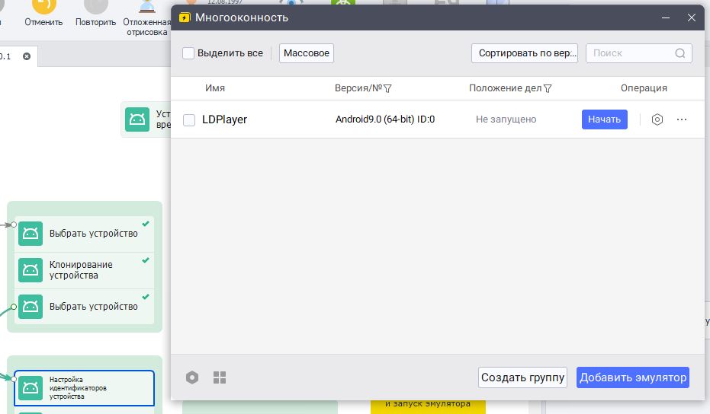Click the 'Не запущено' status text
The width and height of the screenshot is (710, 414).
pos(506,119)
